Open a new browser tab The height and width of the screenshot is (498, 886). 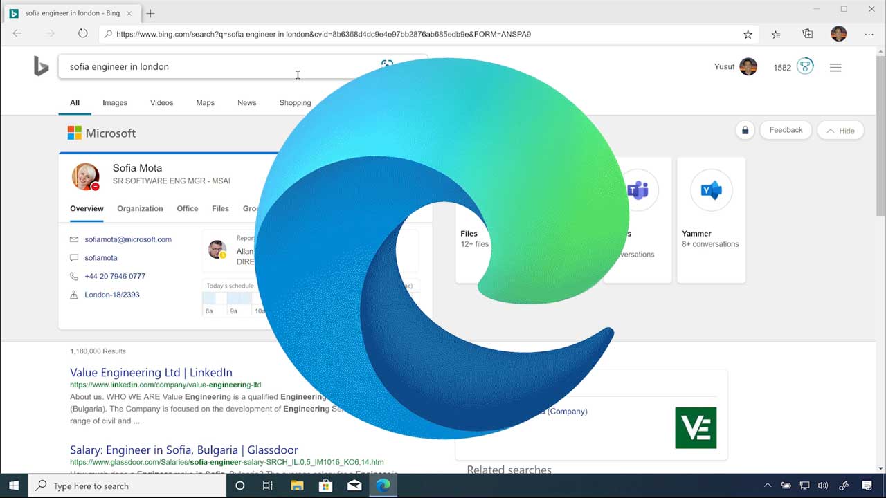click(x=150, y=13)
